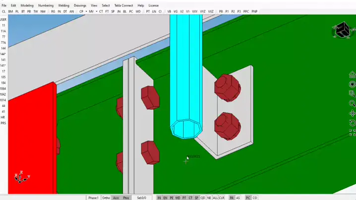
Task: Click the CLR button in status bar
Action: (222, 198)
